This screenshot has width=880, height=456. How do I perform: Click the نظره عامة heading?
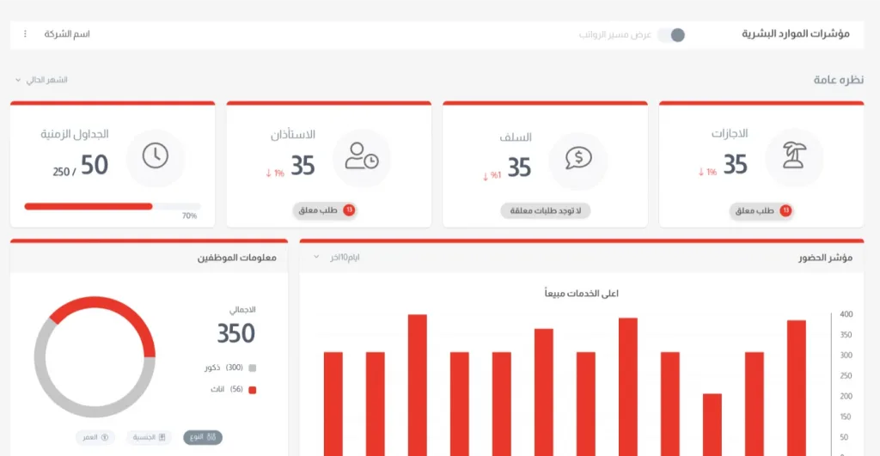tap(839, 80)
